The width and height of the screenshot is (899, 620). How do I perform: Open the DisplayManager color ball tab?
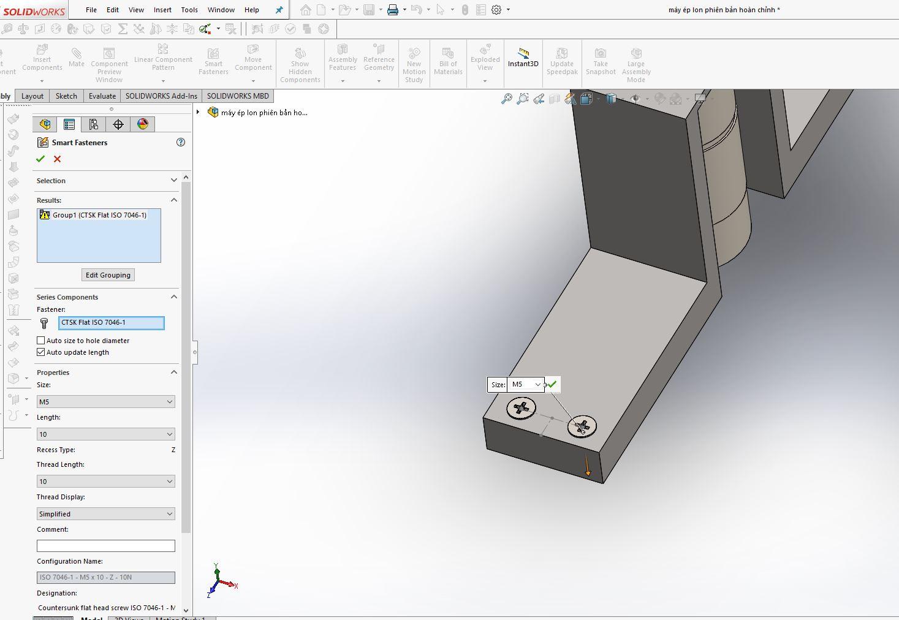[143, 124]
